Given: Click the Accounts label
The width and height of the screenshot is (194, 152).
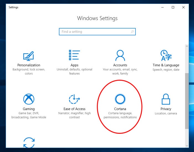Looking at the screenshot, I should pos(120,65).
